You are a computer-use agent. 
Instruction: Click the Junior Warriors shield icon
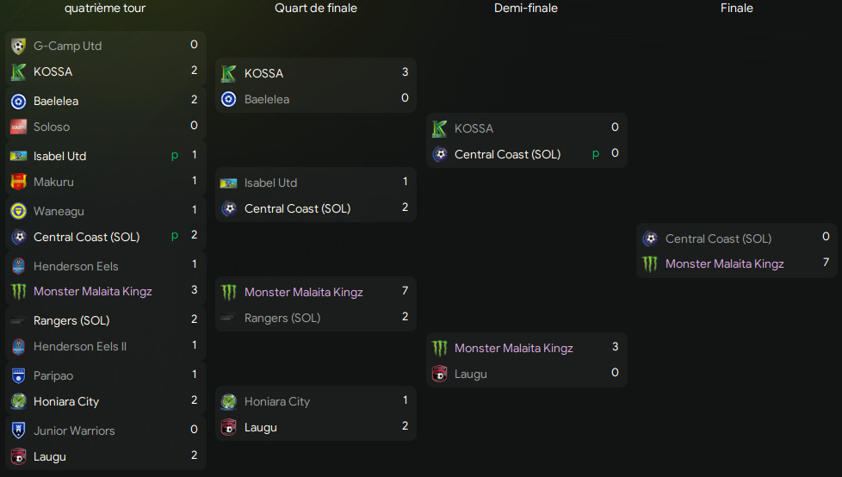click(x=18, y=431)
